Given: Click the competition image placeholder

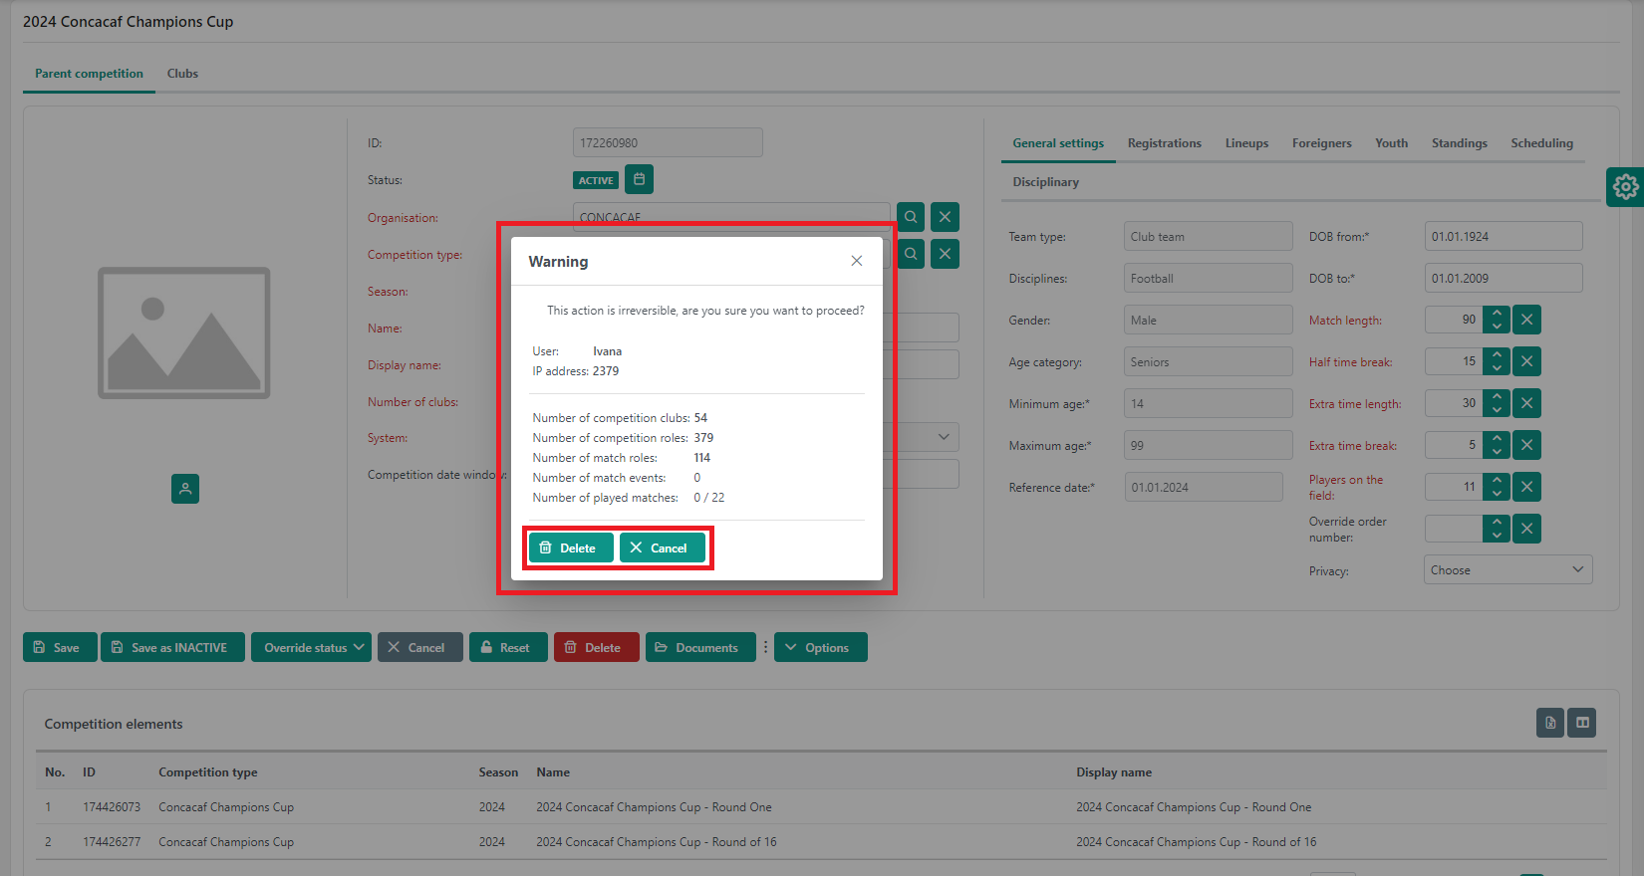Looking at the screenshot, I should [x=184, y=332].
